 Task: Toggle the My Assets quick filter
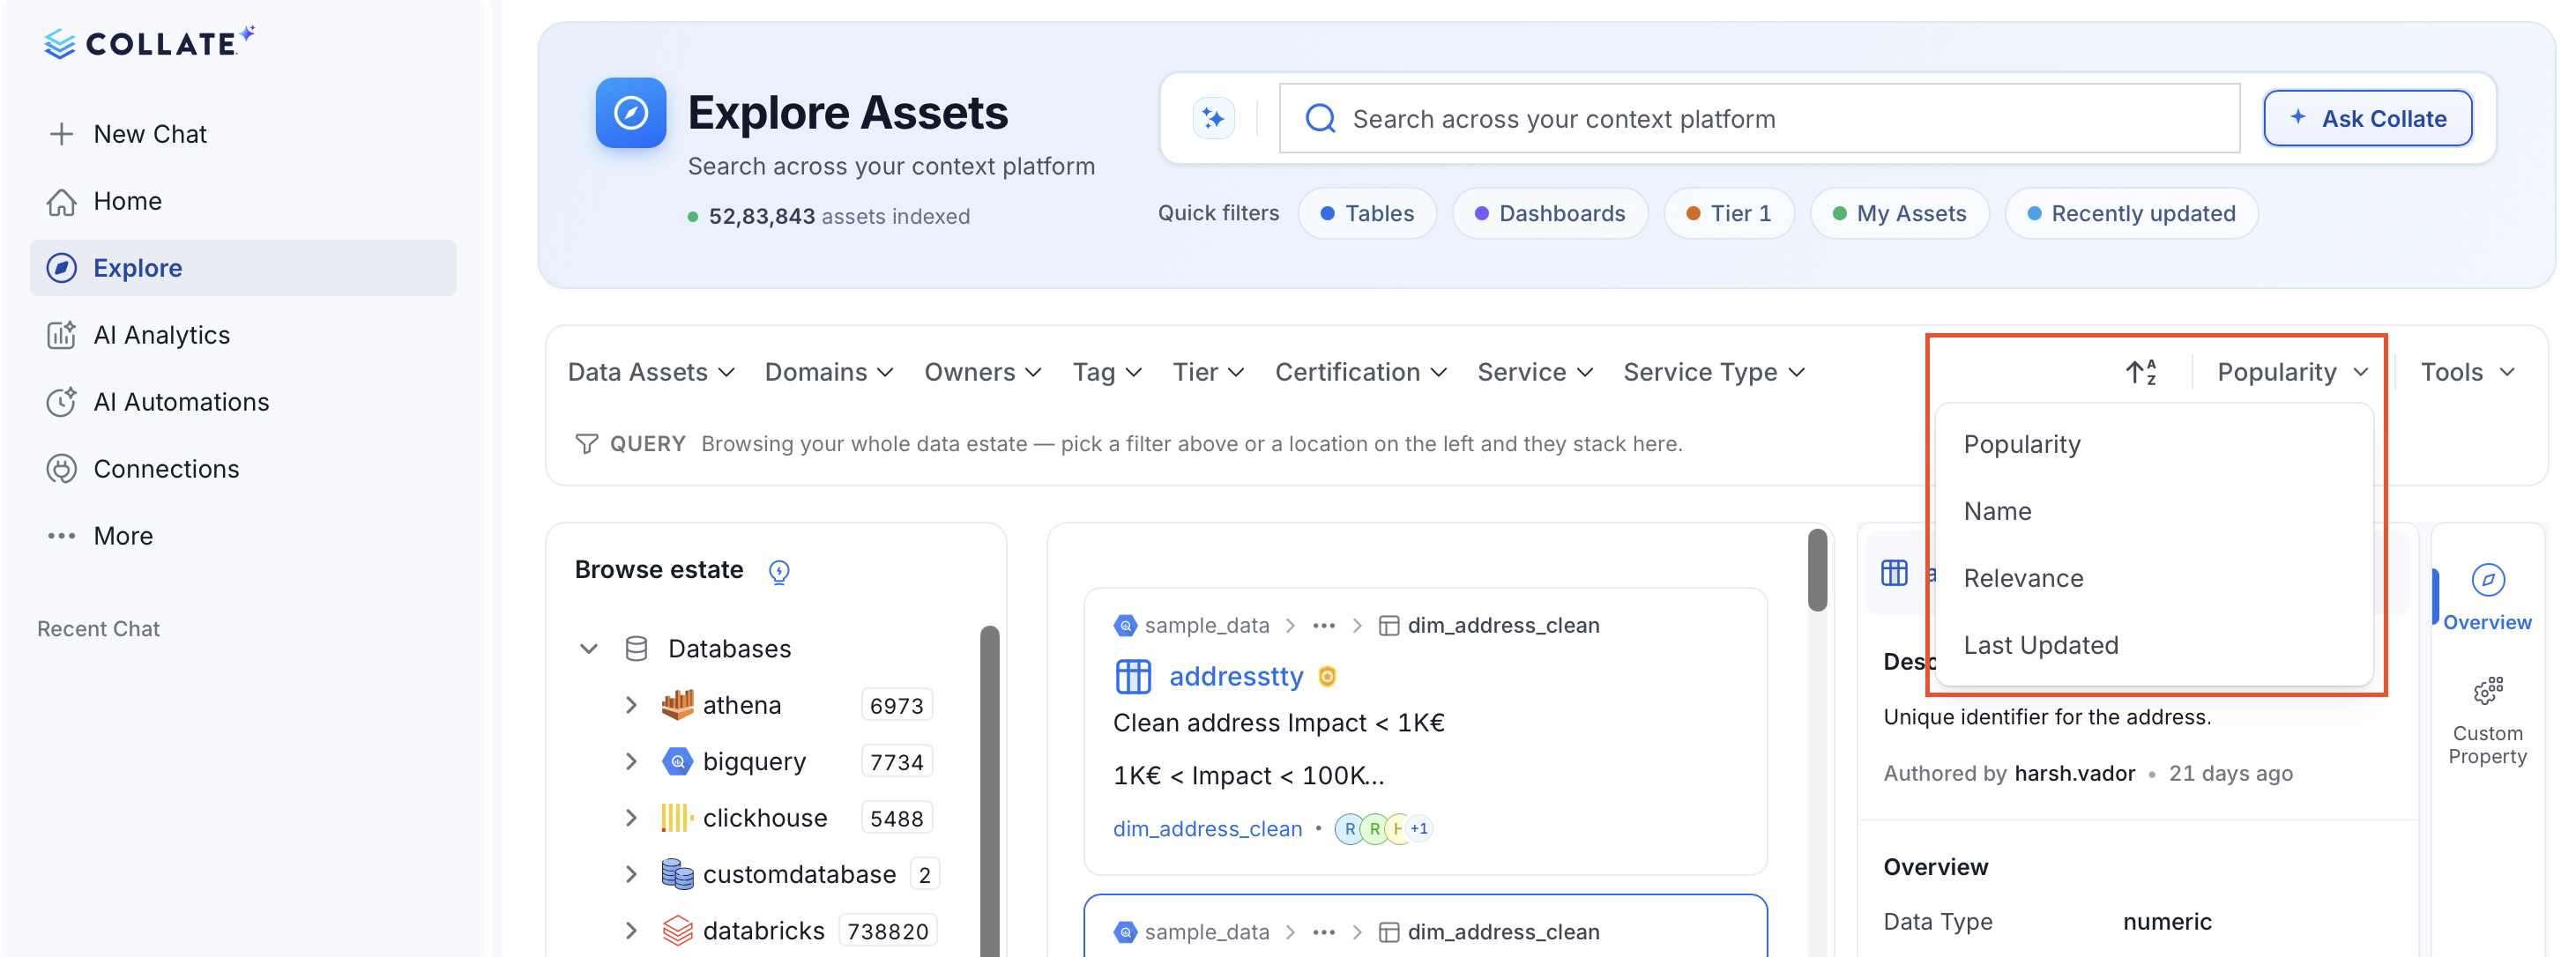coord(1899,214)
